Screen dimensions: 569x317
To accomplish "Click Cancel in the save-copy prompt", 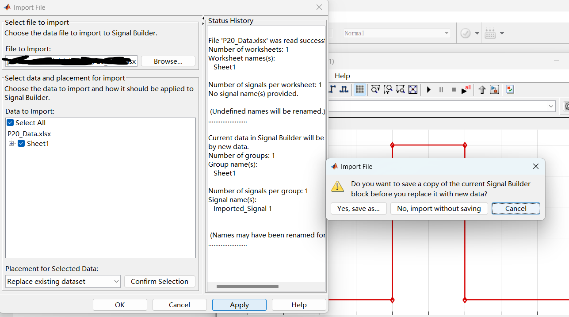I will 516,209.
